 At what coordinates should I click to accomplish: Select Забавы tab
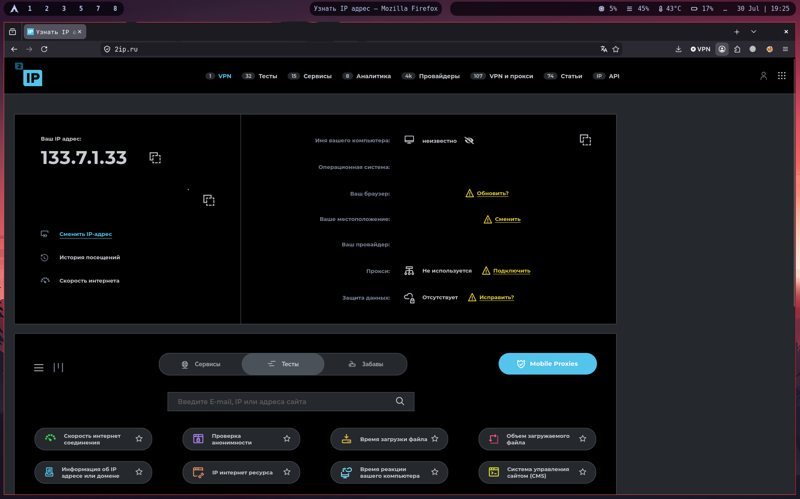[366, 364]
